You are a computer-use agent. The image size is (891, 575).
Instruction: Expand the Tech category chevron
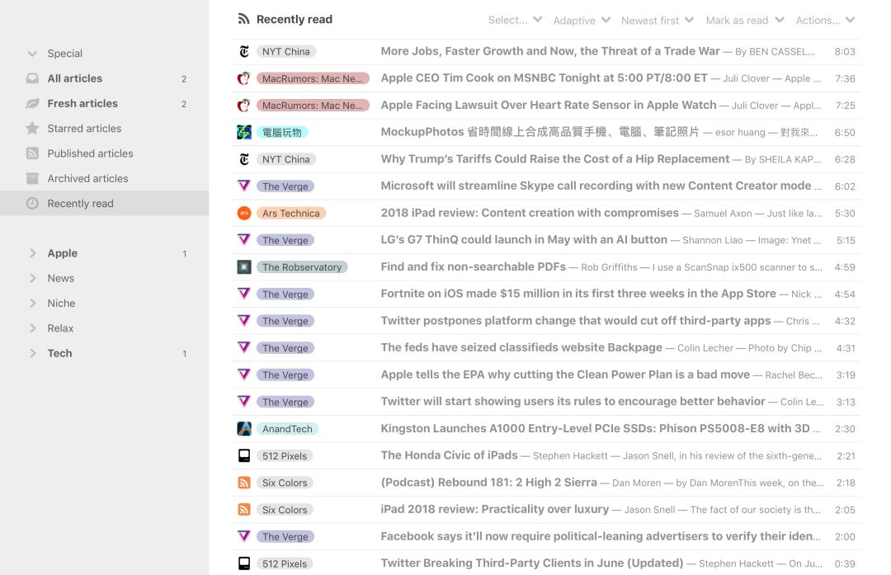point(32,353)
